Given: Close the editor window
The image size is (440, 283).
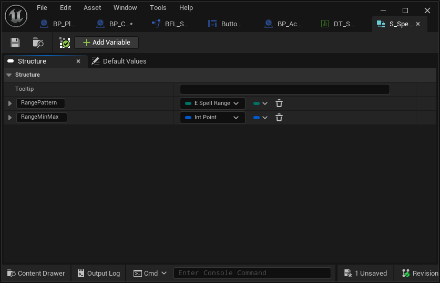Looking at the screenshot, I should coord(427,11).
